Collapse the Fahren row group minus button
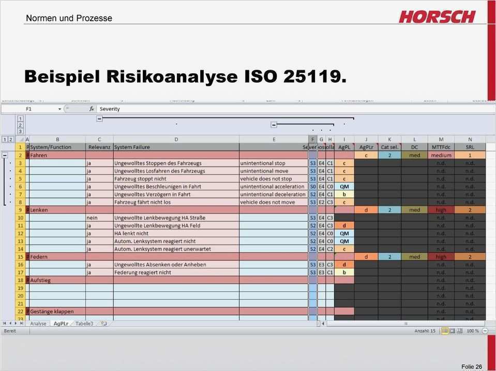 point(5,156)
